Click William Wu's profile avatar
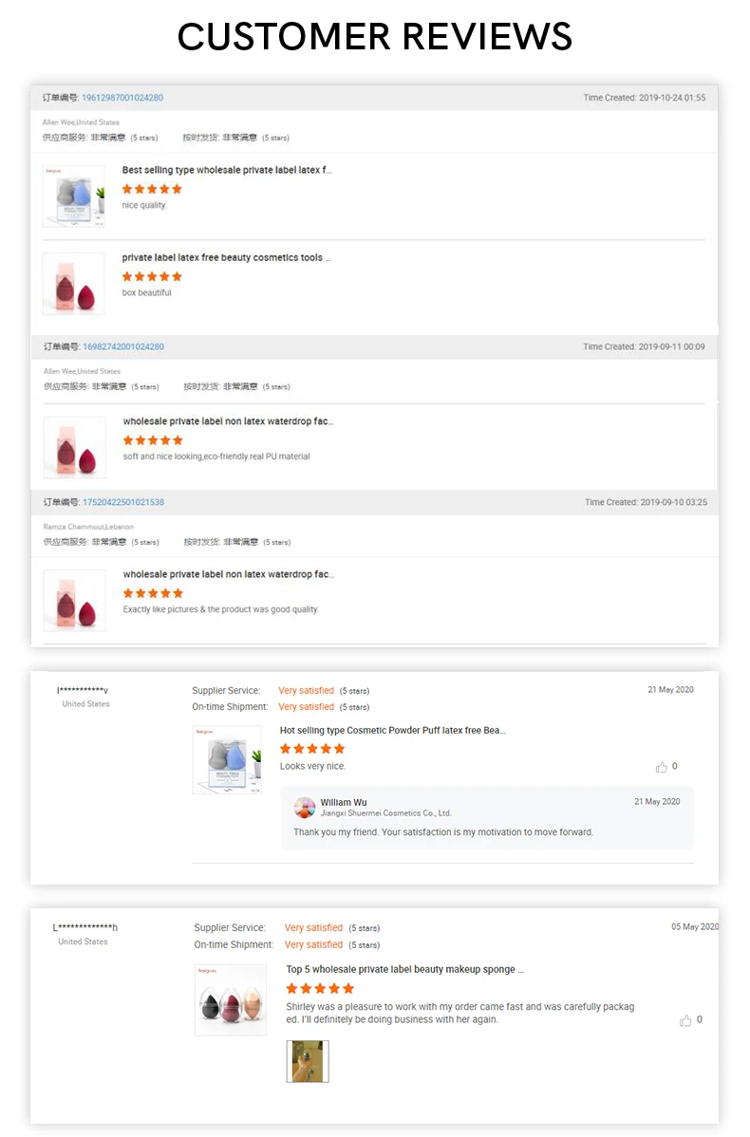Image resolution: width=750 pixels, height=1137 pixels. [x=305, y=808]
